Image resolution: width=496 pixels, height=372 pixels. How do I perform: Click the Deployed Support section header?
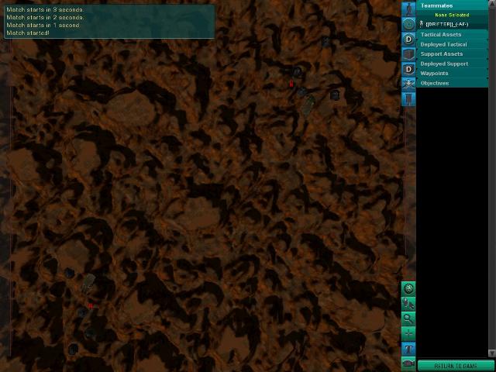pyautogui.click(x=444, y=64)
